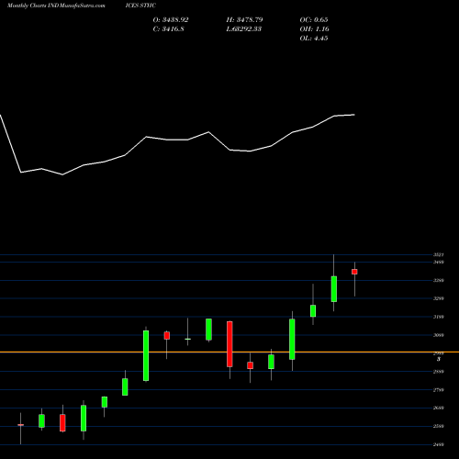459x459 pixels.
Task: Click the ICES STHC symbol label
Action: (x=140, y=6)
